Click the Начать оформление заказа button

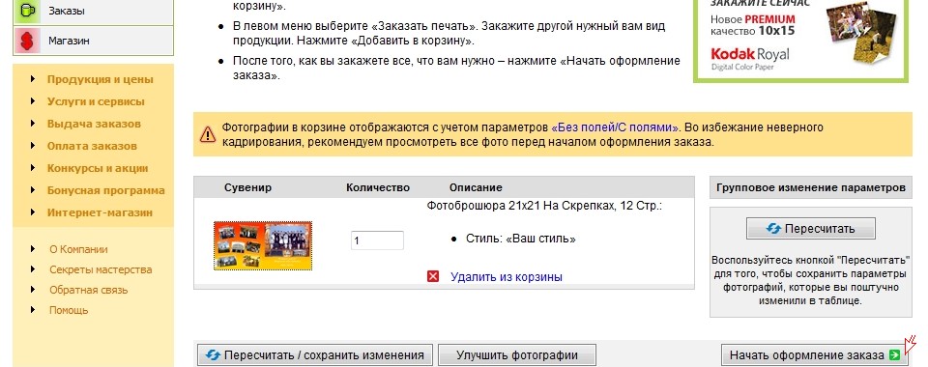[x=814, y=355]
